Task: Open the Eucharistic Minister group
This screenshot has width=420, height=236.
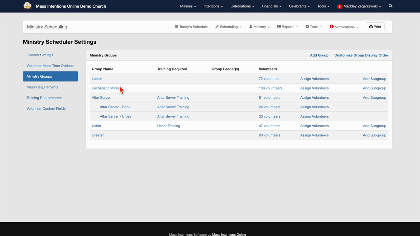Action: point(107,88)
